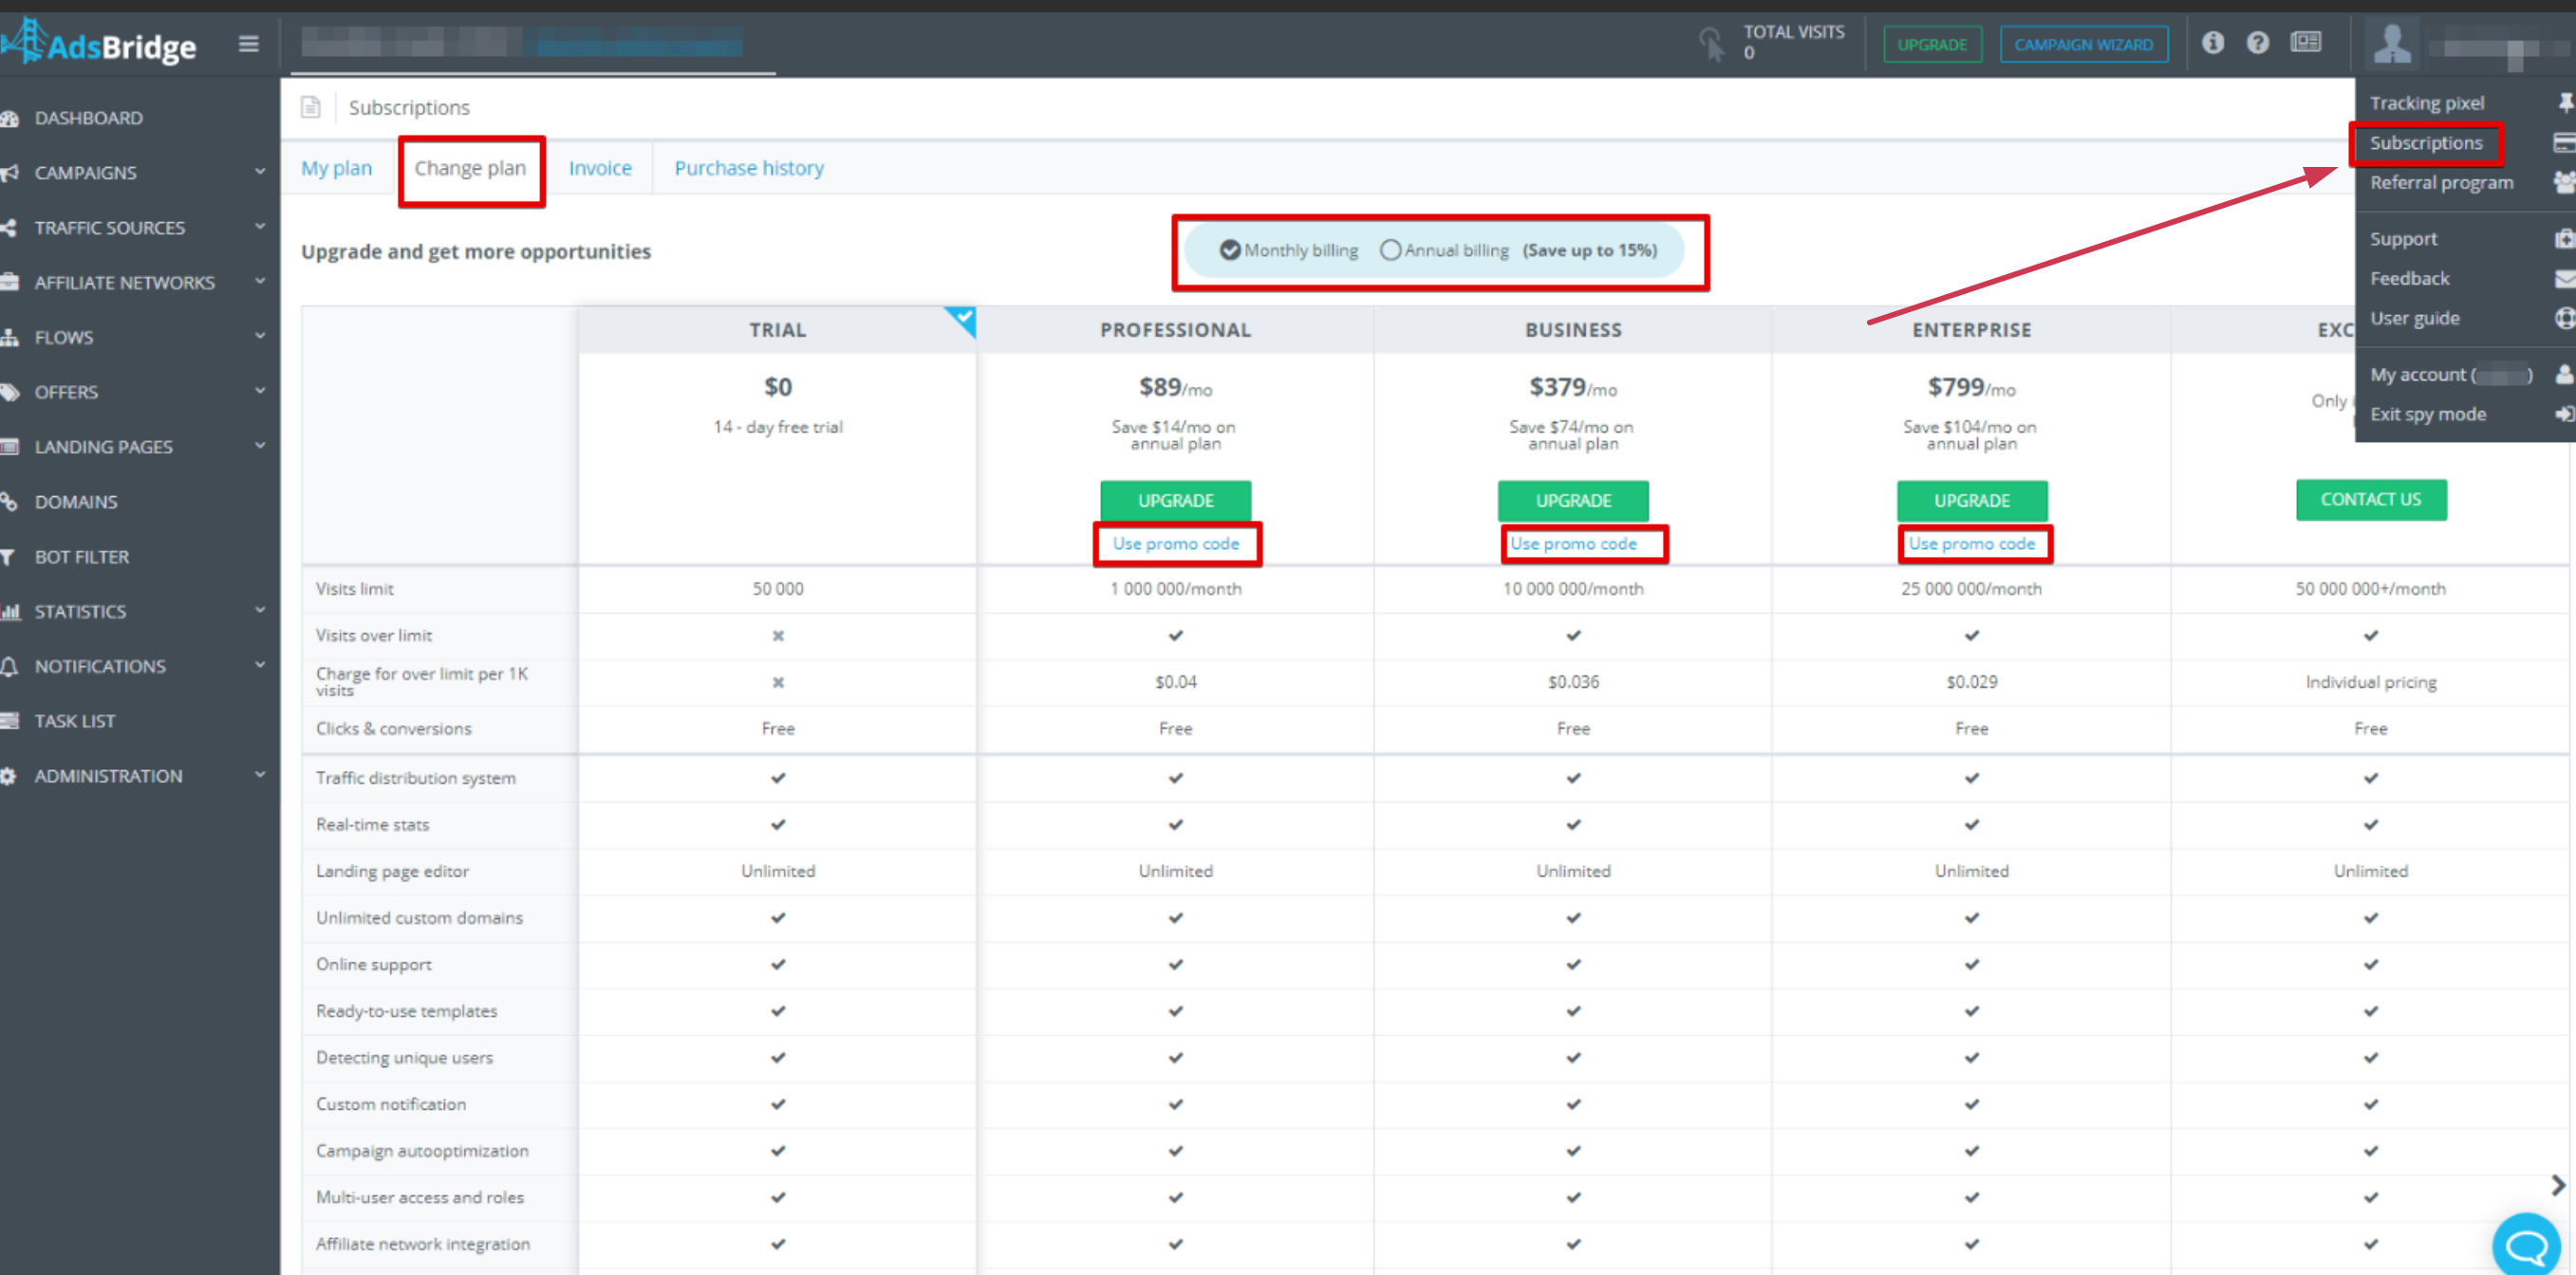Click the info icon in the top bar
2576x1275 pixels.
[2212, 42]
